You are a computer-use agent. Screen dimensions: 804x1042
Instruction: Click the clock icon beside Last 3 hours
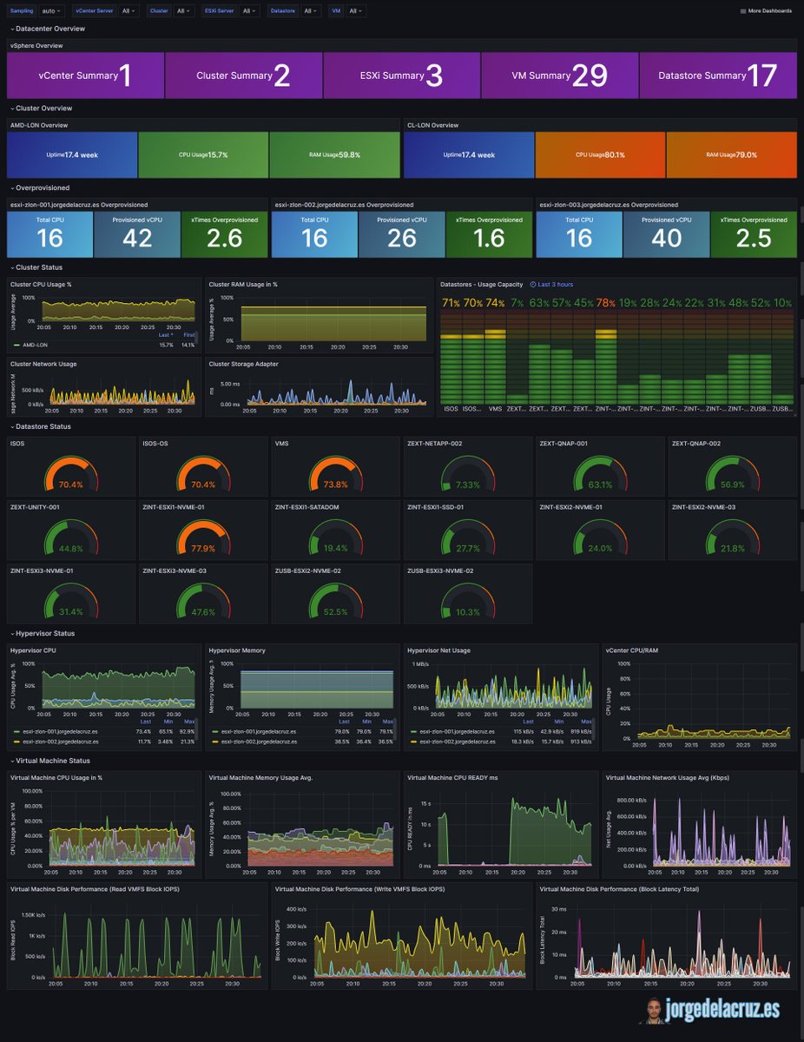pos(534,284)
